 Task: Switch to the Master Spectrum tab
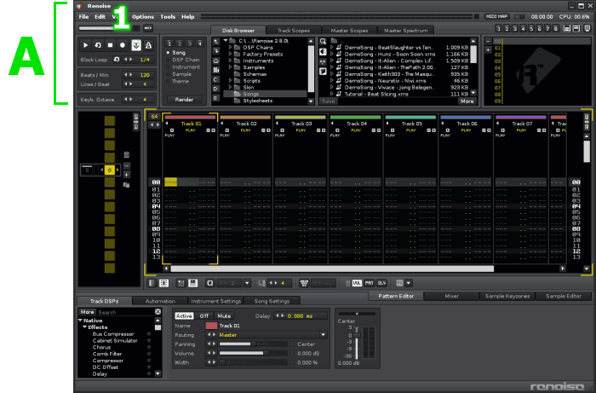[x=405, y=31]
